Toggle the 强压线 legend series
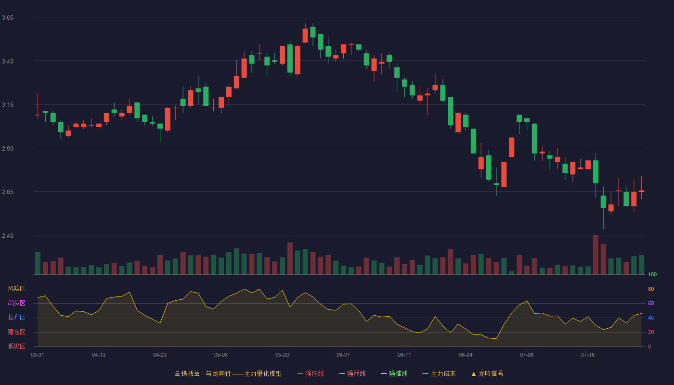 [311, 373]
